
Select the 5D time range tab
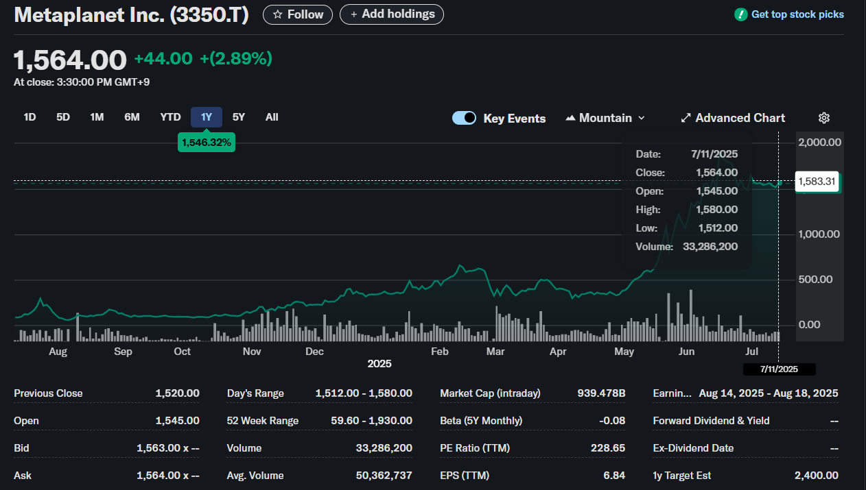coord(63,117)
